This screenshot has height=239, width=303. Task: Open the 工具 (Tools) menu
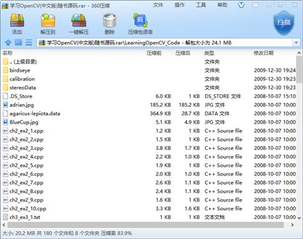tap(201, 5)
